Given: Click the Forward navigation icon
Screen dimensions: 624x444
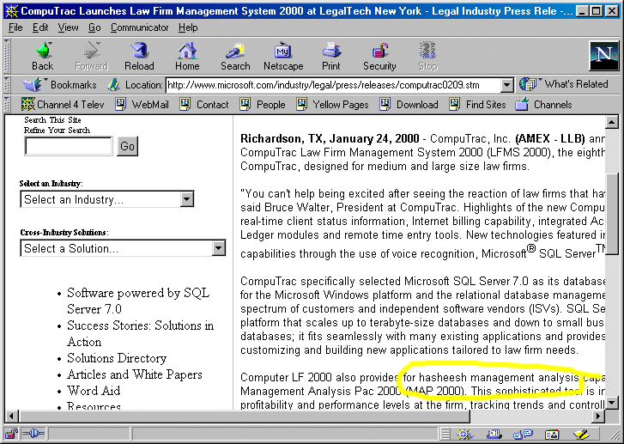Looking at the screenshot, I should click(92, 56).
